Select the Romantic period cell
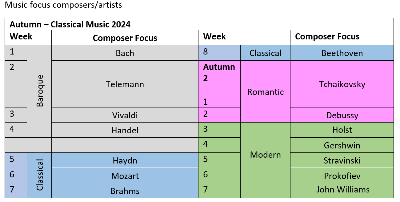 pyautogui.click(x=265, y=91)
